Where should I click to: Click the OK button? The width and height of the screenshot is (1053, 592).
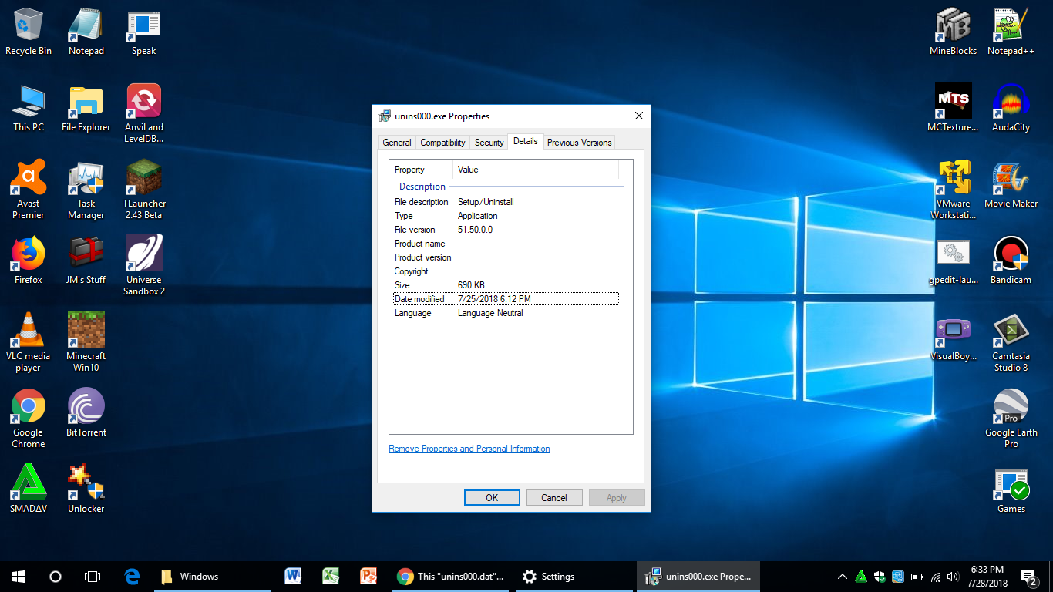click(x=492, y=498)
